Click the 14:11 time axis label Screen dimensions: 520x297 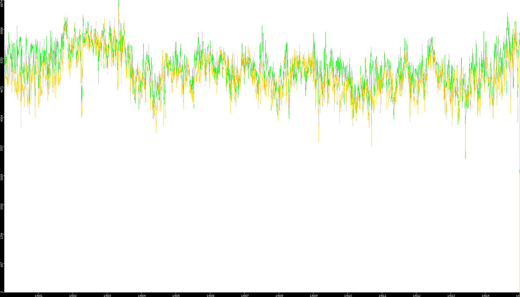382,296
